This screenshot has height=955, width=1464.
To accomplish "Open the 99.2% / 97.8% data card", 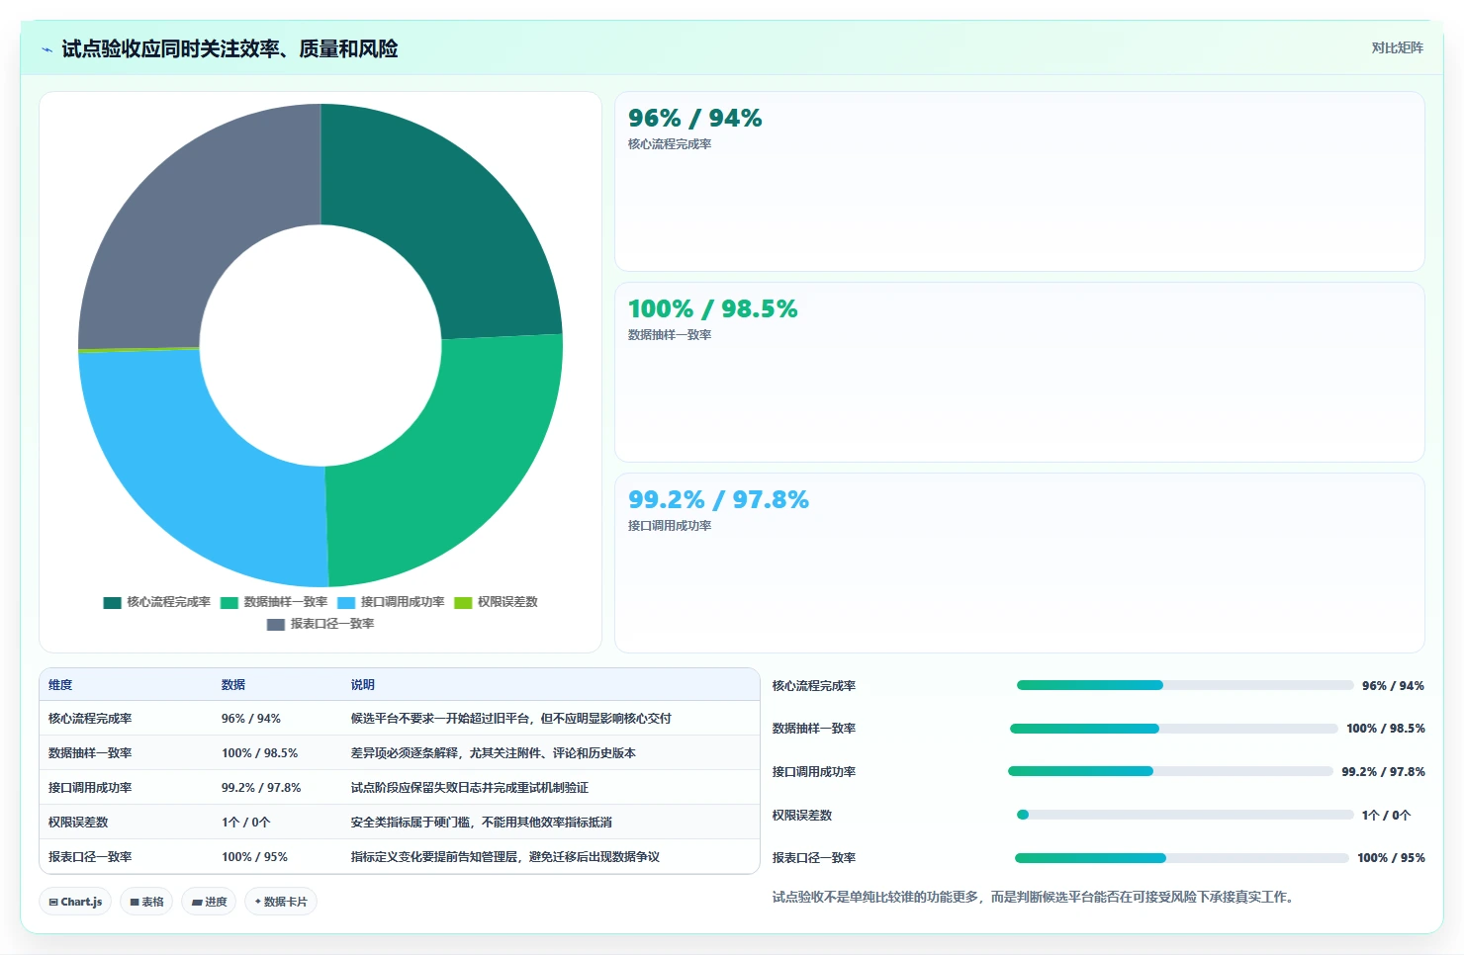I will (1019, 564).
